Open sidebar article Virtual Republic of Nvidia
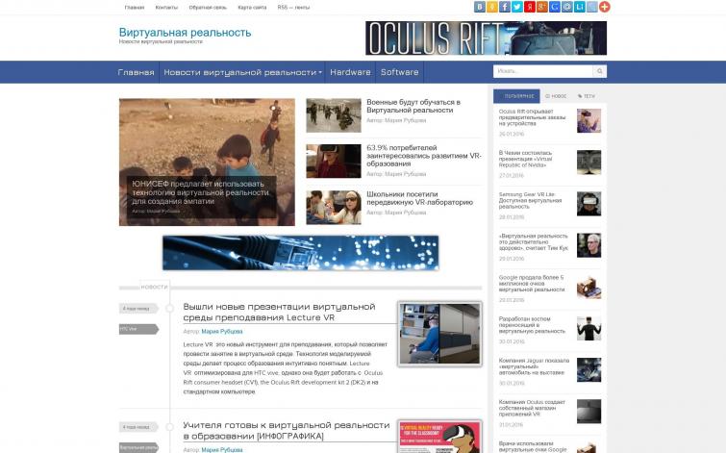The image size is (726, 453). click(x=526, y=159)
